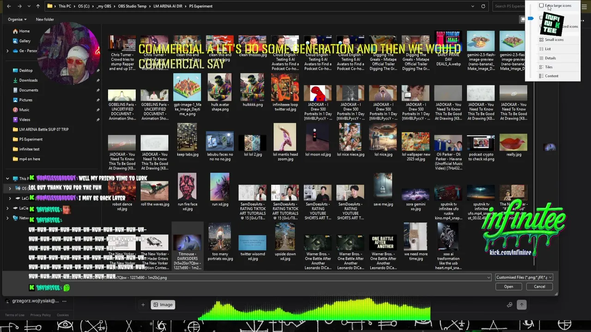This screenshot has width=591, height=332.
Task: Open the Terms of Use link
Action: [15, 315]
